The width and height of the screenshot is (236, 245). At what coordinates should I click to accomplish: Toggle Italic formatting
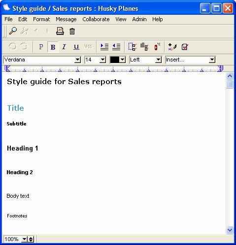coord(64,47)
